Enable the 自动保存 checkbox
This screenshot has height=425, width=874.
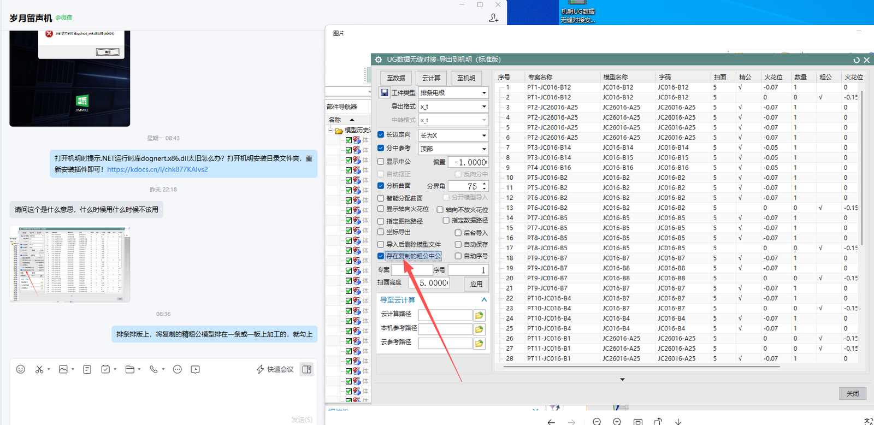point(458,244)
